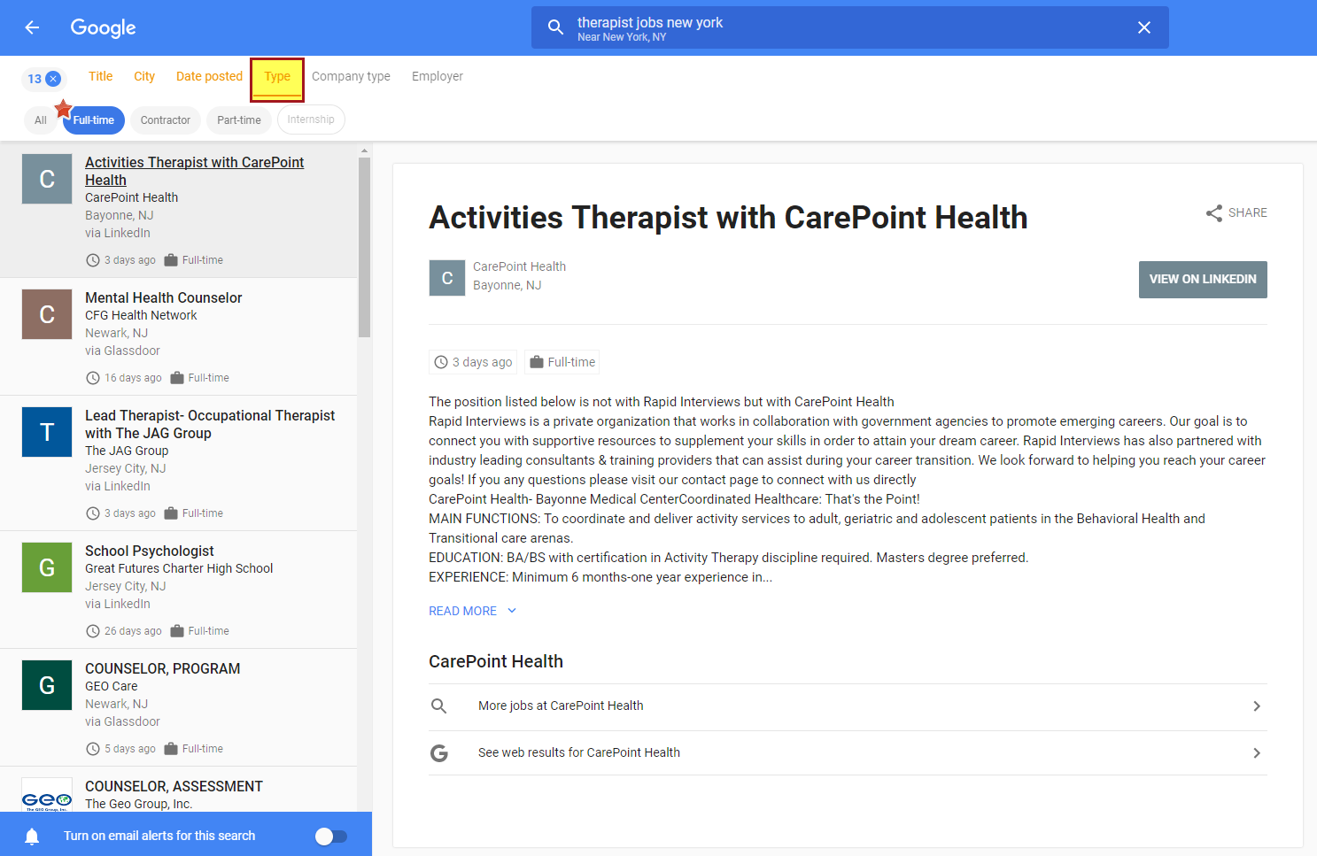1317x856 pixels.
Task: Click chevron on More jobs at CarePoint row
Action: tap(1257, 706)
